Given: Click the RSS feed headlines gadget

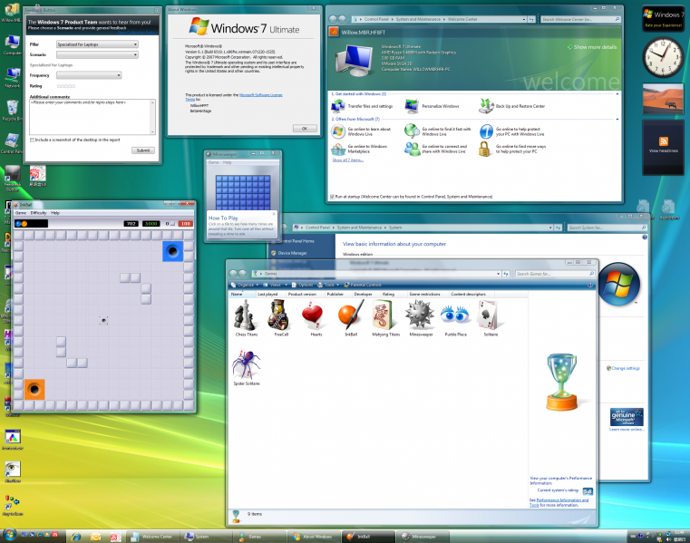Looking at the screenshot, I should click(x=664, y=143).
